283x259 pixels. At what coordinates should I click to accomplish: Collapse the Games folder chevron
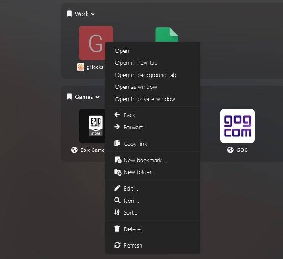98,97
